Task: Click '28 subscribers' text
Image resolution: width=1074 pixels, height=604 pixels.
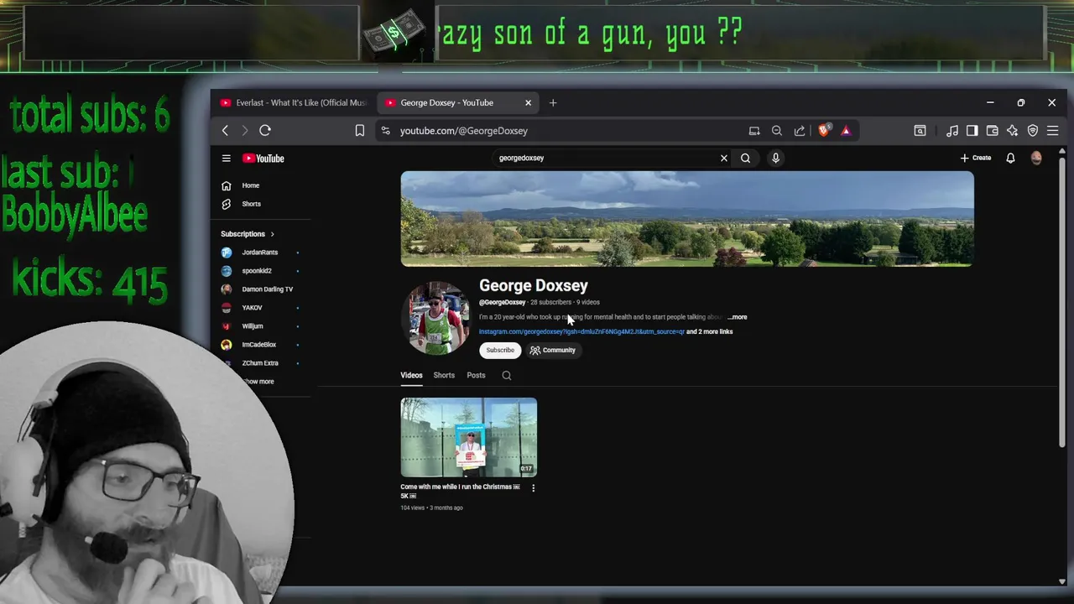Action: (550, 302)
